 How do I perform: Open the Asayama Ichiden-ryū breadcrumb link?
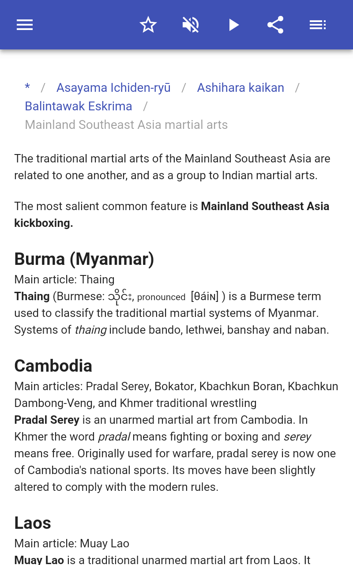113,88
